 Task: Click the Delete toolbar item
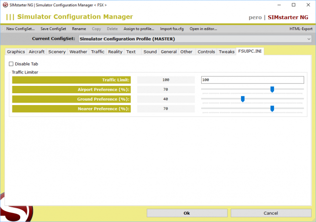(112, 29)
